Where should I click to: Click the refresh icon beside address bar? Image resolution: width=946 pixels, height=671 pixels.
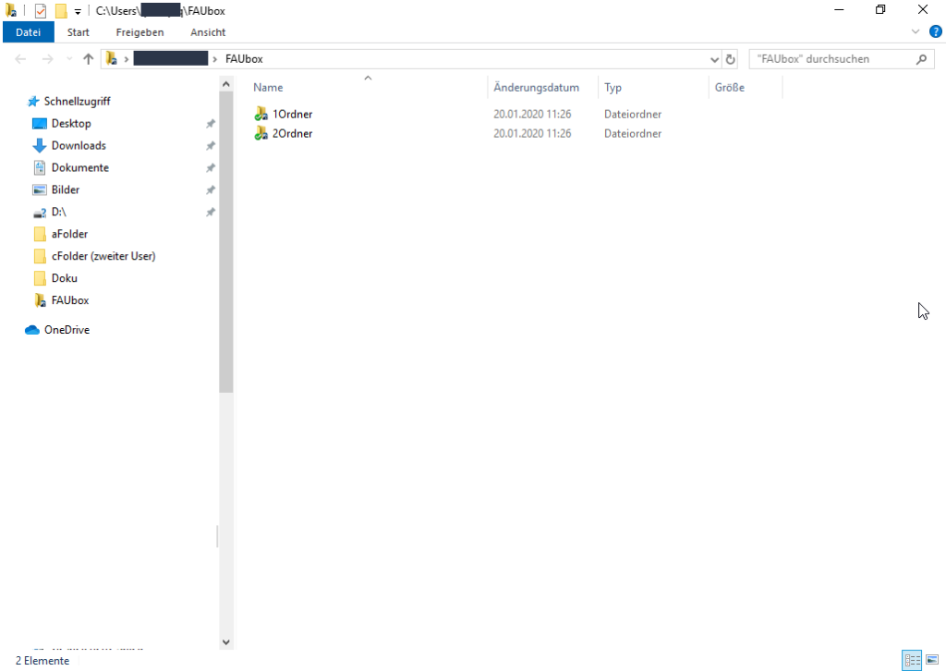pyautogui.click(x=731, y=59)
